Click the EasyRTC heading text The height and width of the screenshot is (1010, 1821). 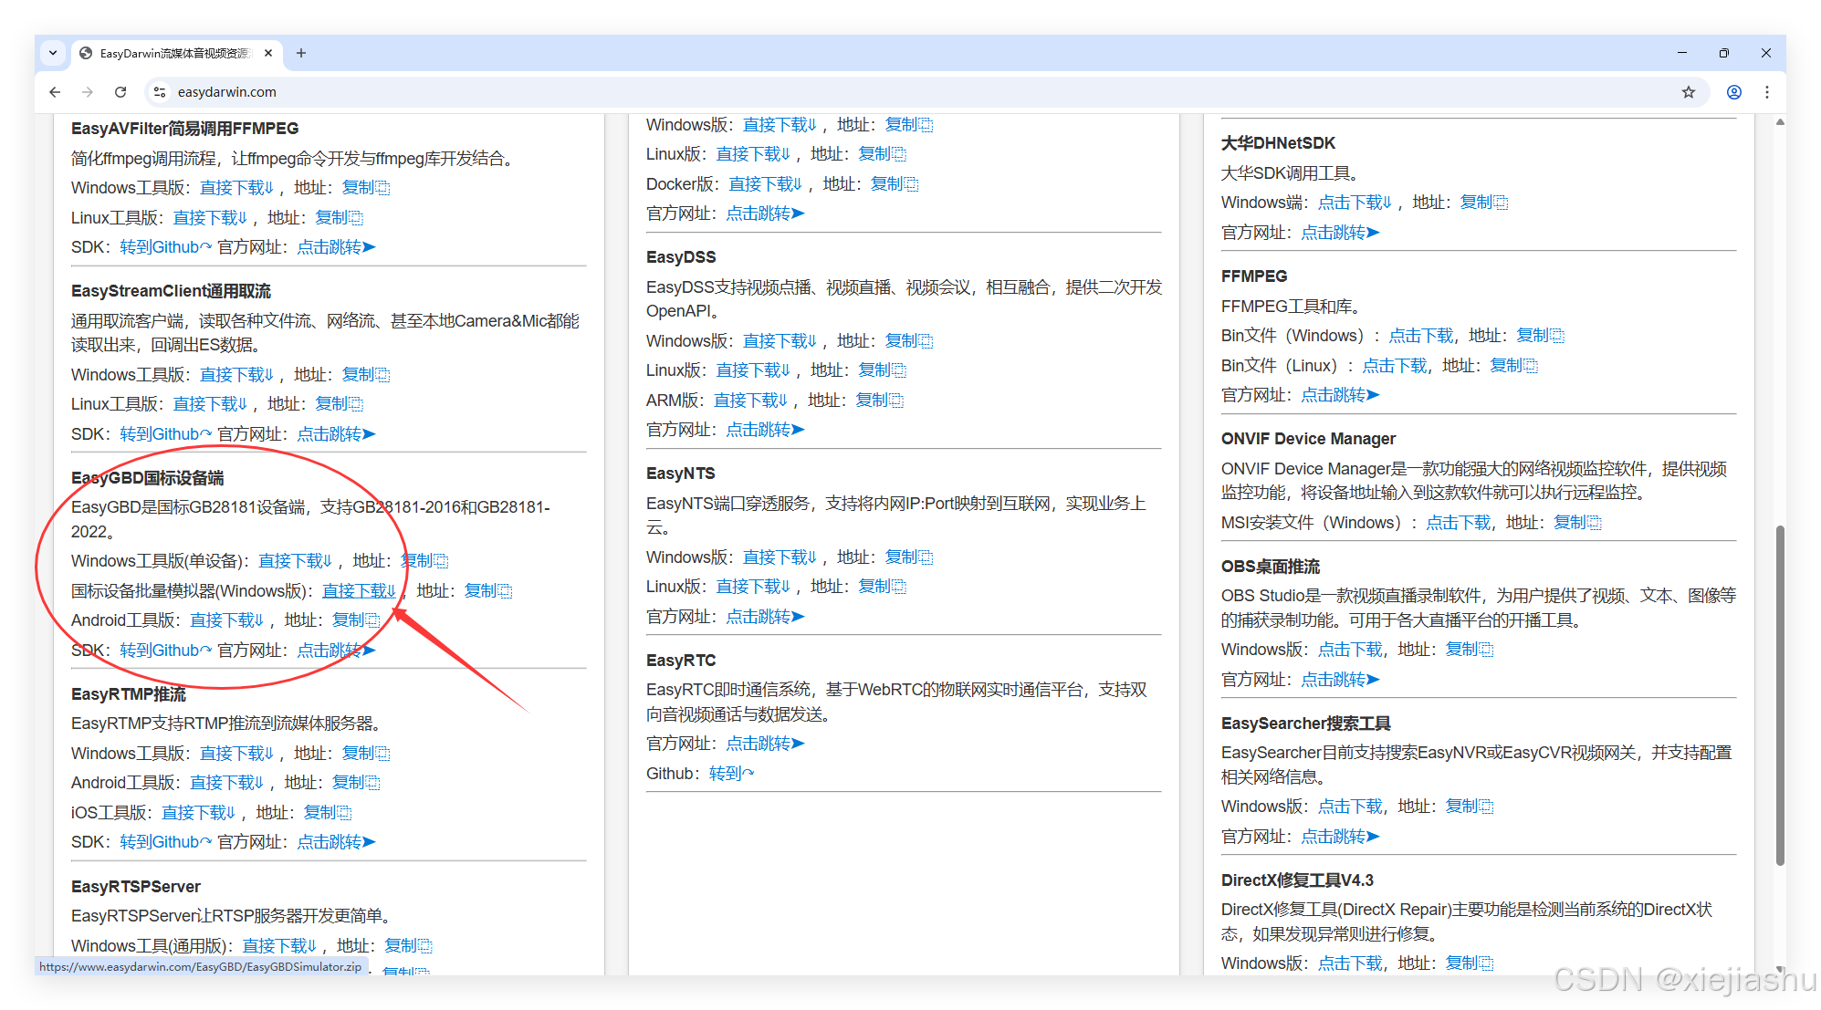coord(681,661)
